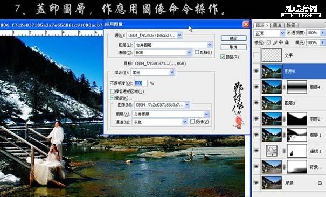The image size is (326, 197).
Task: Toggle visibility of 背景 layer
Action: pos(256,182)
